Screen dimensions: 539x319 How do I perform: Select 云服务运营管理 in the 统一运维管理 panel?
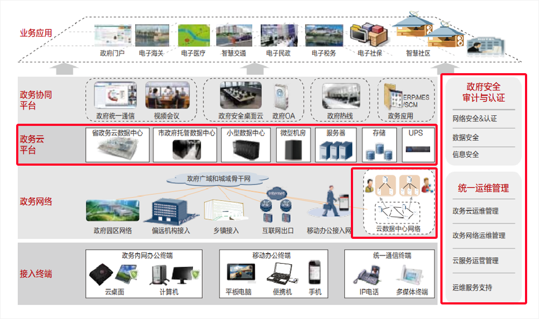(x=475, y=260)
